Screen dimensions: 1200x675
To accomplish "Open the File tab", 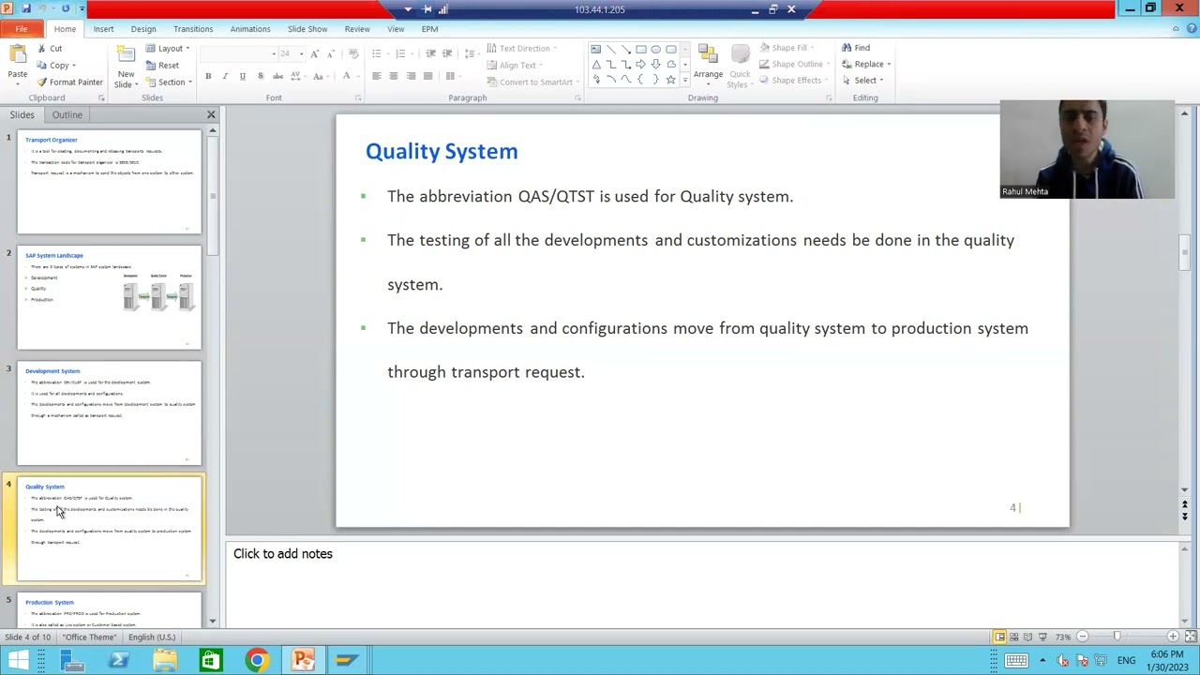I will point(21,29).
